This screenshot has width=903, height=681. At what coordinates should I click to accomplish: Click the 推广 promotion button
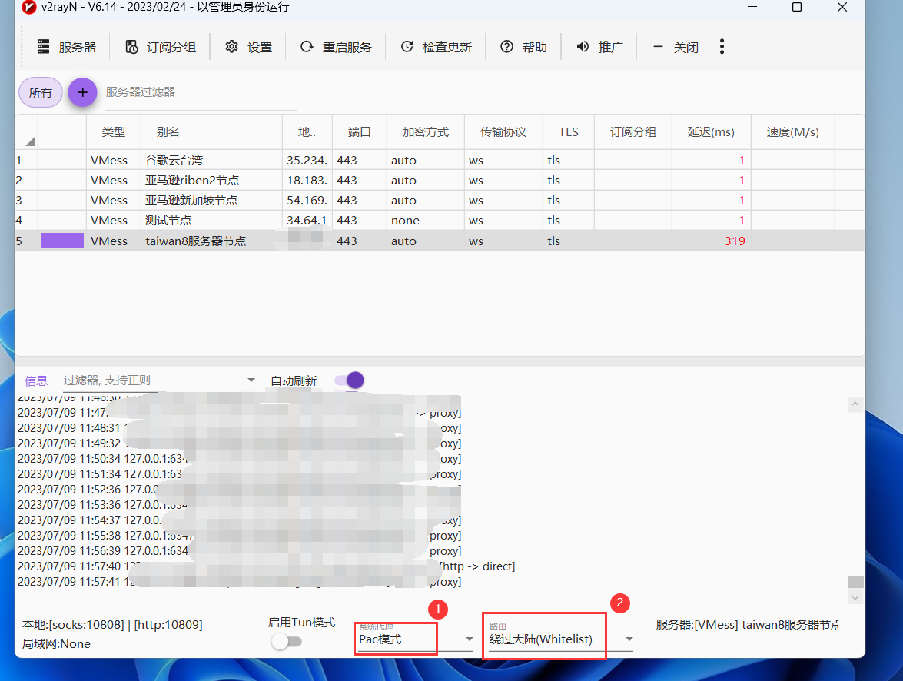(x=599, y=47)
